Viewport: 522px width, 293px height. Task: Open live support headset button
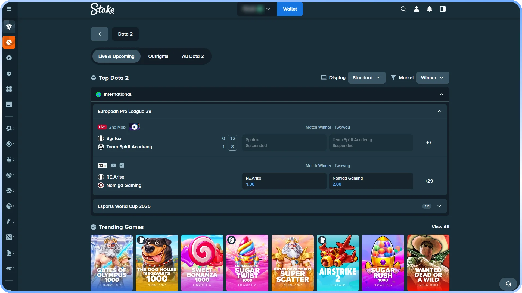tap(508, 284)
